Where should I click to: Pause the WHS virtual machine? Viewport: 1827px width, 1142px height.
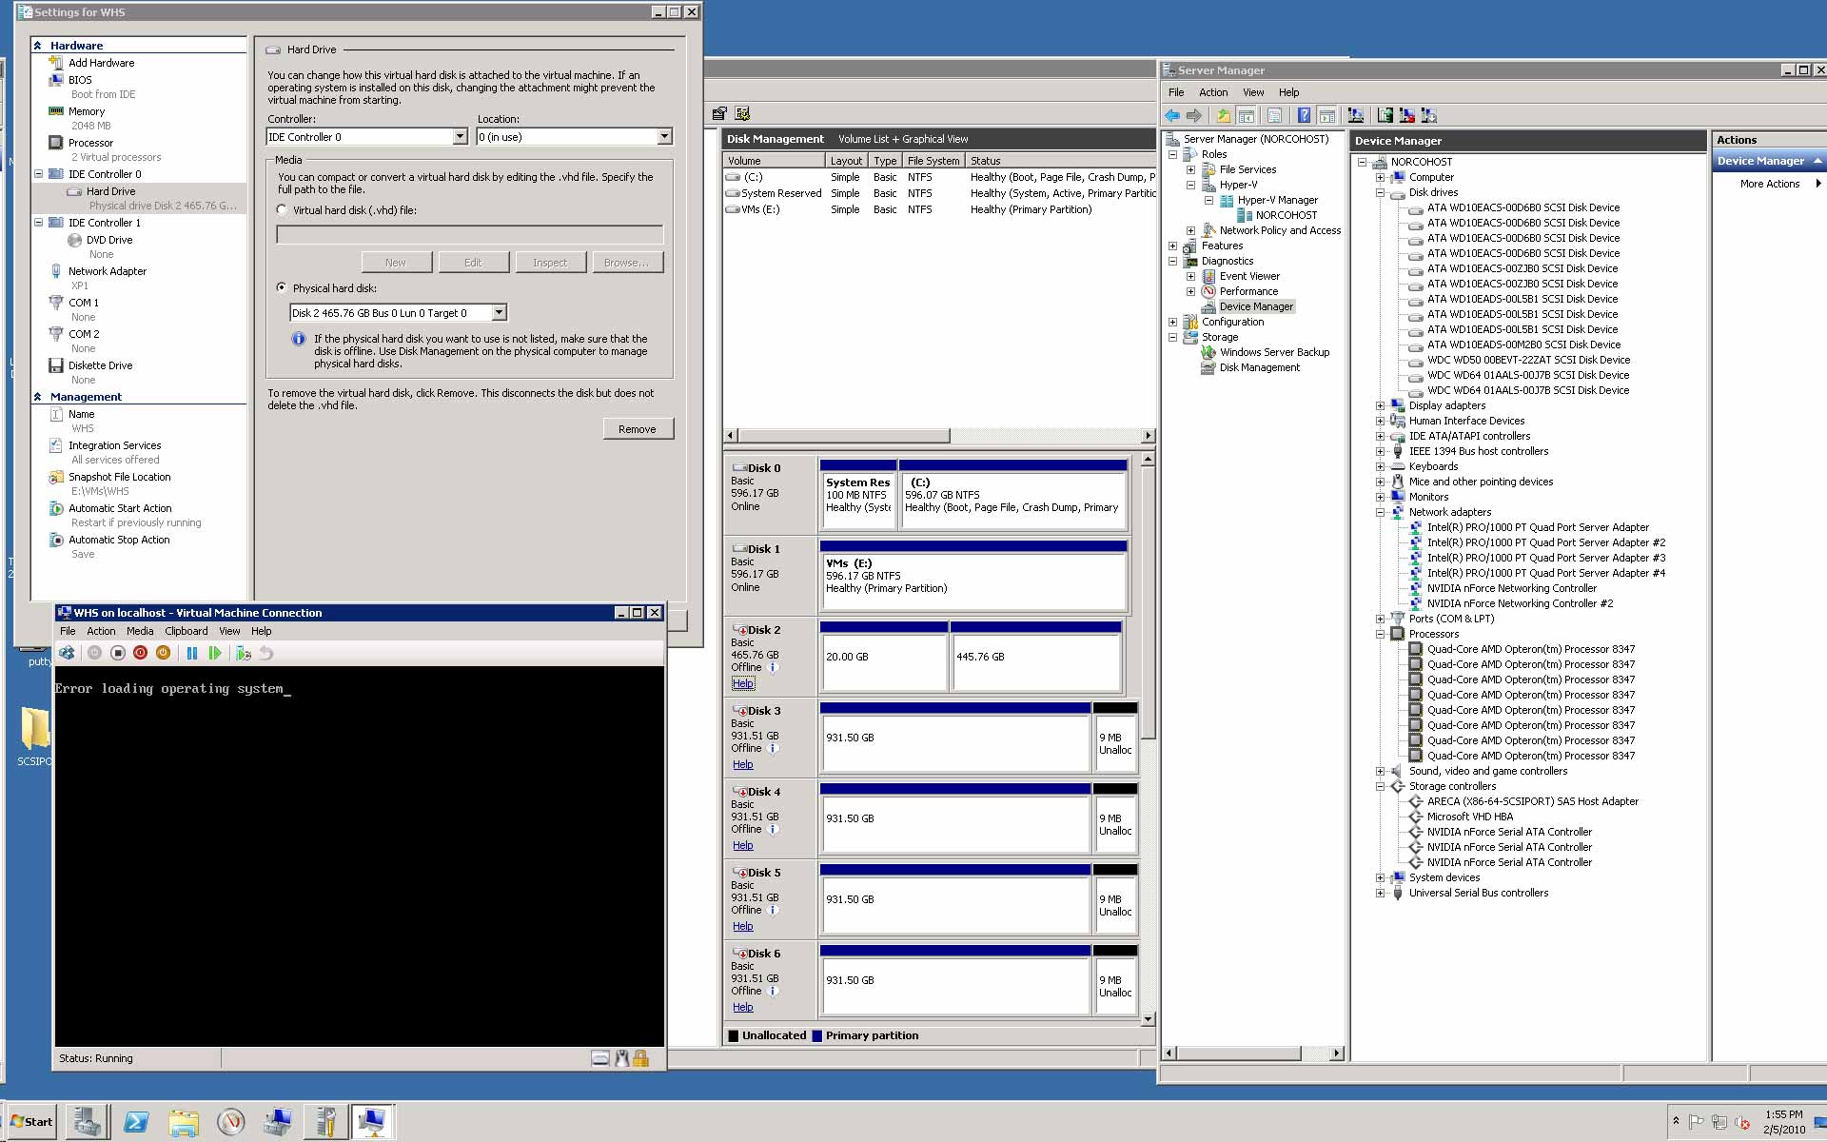[191, 653]
